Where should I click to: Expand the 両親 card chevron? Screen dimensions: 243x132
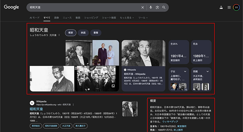coord(208,72)
